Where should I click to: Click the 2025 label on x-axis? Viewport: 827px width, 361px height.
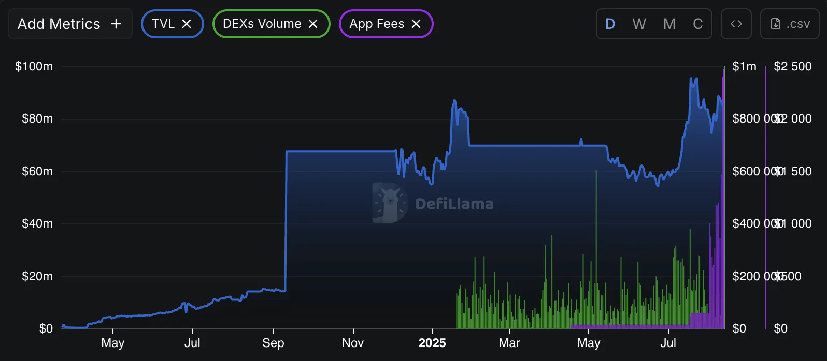coord(432,343)
